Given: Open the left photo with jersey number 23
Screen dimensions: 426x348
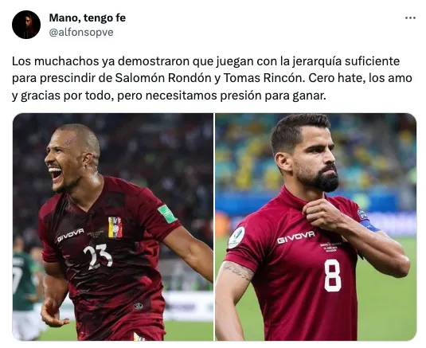Looking at the screenshot, I should click(113, 227).
